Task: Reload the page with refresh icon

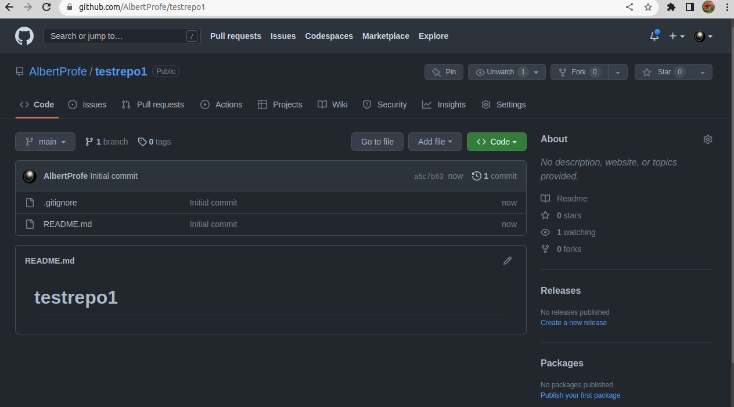Action: tap(46, 8)
